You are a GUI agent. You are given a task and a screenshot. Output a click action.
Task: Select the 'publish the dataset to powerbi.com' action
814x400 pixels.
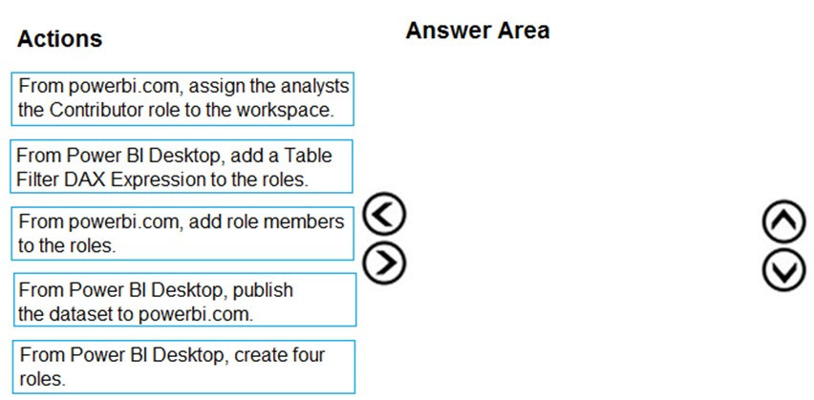tap(184, 300)
